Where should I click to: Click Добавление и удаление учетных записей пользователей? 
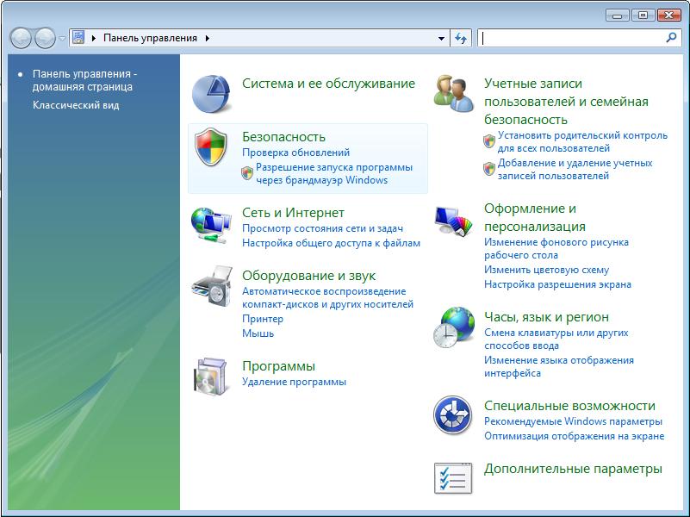pyautogui.click(x=575, y=169)
